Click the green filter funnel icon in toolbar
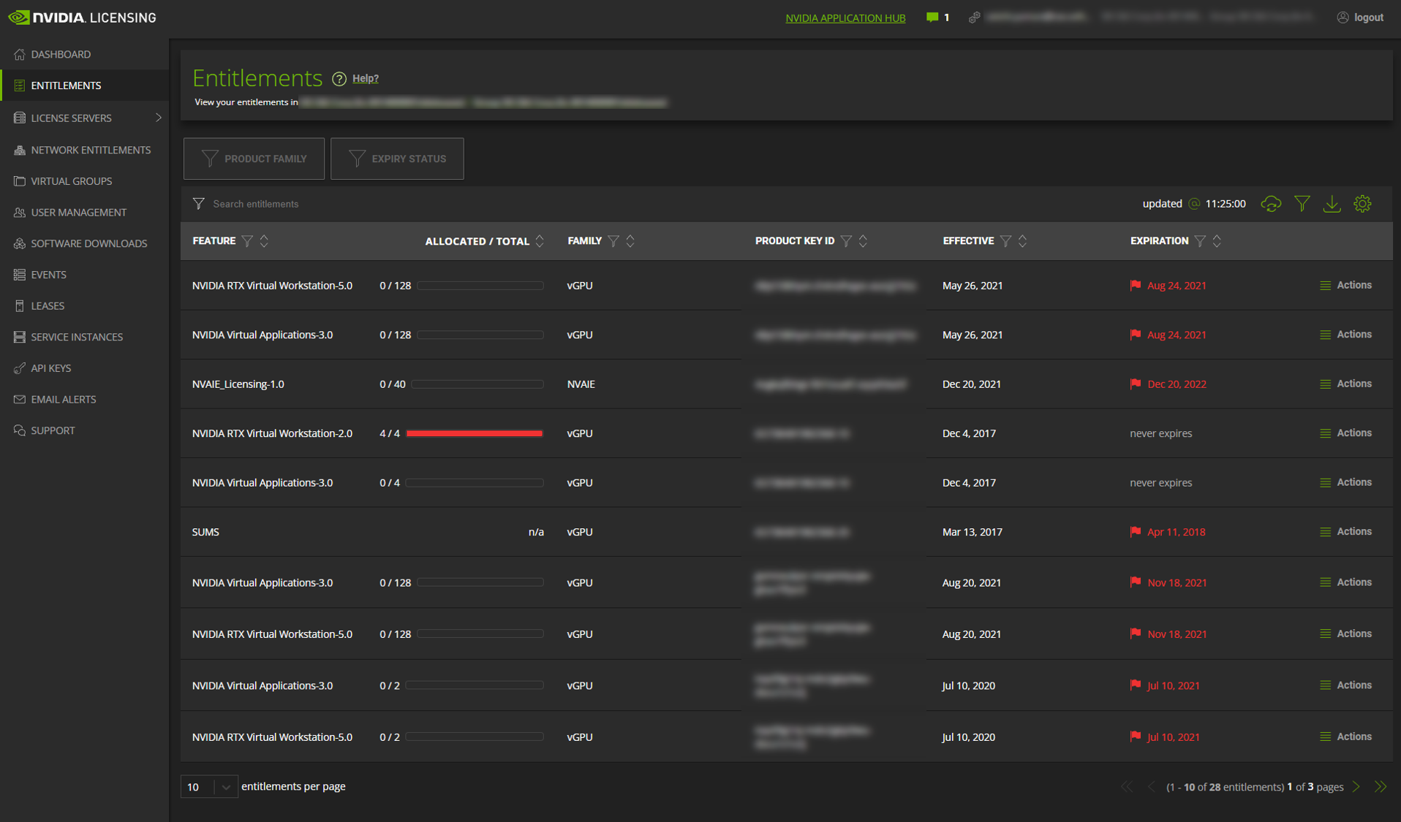 [x=1302, y=204]
